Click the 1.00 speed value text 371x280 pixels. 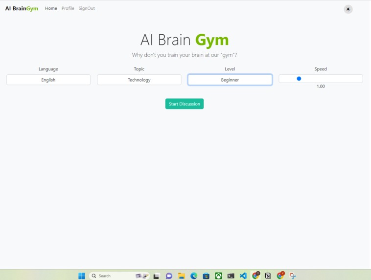(x=321, y=86)
